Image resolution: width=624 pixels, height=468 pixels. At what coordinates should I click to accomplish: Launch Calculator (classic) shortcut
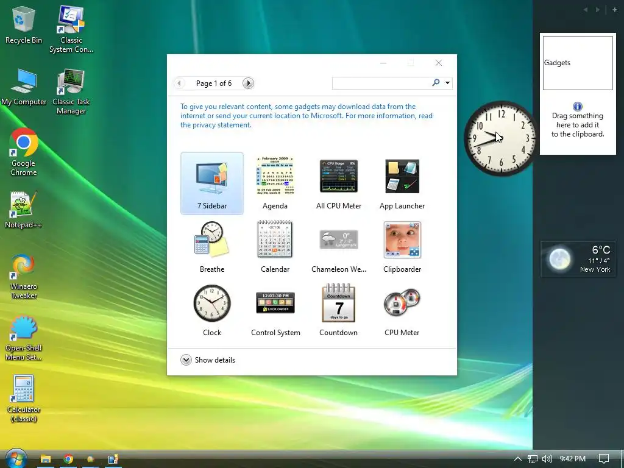pos(24,399)
